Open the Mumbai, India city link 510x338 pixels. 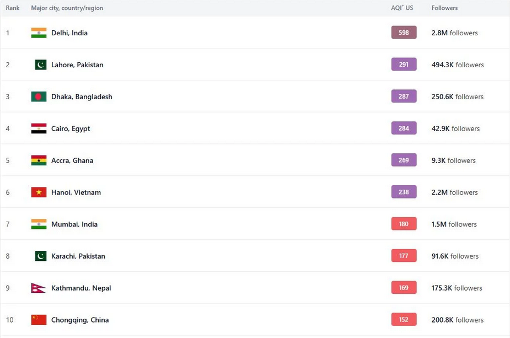tap(74, 224)
